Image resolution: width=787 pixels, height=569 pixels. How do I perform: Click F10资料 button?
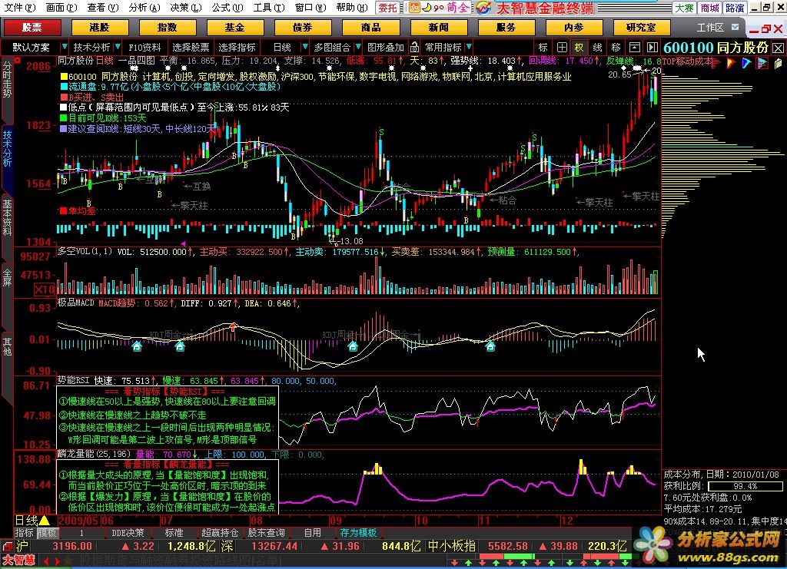pyautogui.click(x=144, y=48)
